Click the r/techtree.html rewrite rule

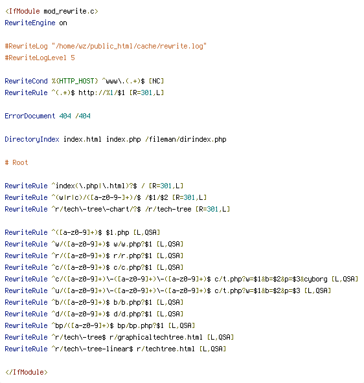pyautogui.click(x=115, y=349)
